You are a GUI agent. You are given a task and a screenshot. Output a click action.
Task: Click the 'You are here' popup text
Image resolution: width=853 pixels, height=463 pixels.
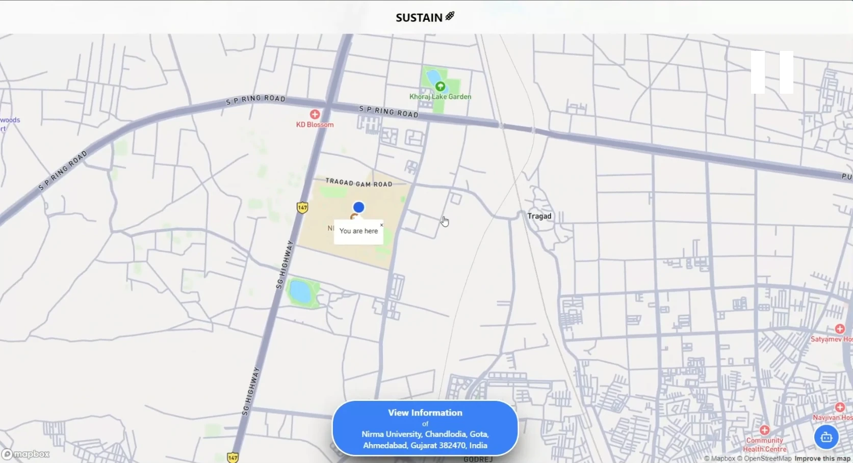[358, 231]
